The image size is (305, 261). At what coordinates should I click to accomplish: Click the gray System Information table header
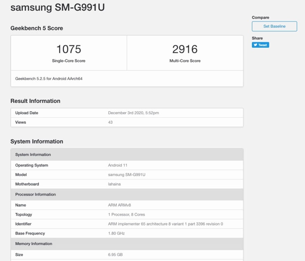pyautogui.click(x=127, y=155)
